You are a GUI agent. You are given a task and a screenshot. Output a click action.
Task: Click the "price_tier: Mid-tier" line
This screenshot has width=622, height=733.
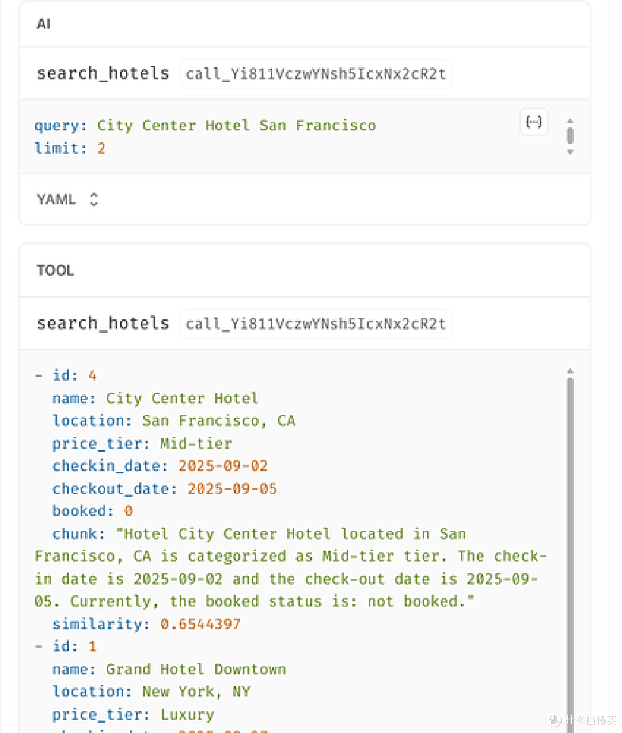click(142, 443)
